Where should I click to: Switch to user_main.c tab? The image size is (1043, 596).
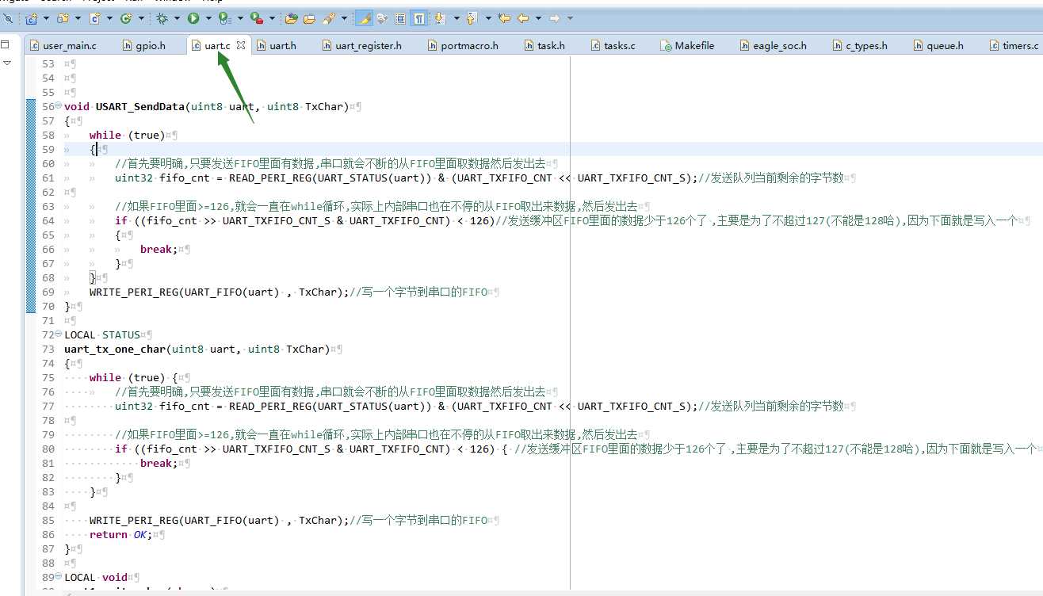[x=63, y=46]
